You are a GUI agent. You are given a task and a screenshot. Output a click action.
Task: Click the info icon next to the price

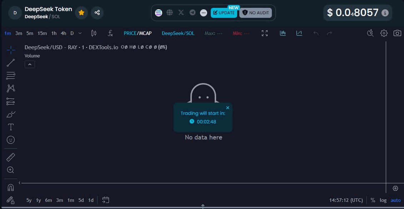click(385, 12)
